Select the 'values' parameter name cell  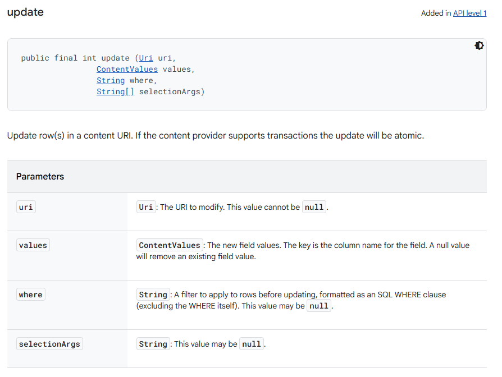click(33, 245)
